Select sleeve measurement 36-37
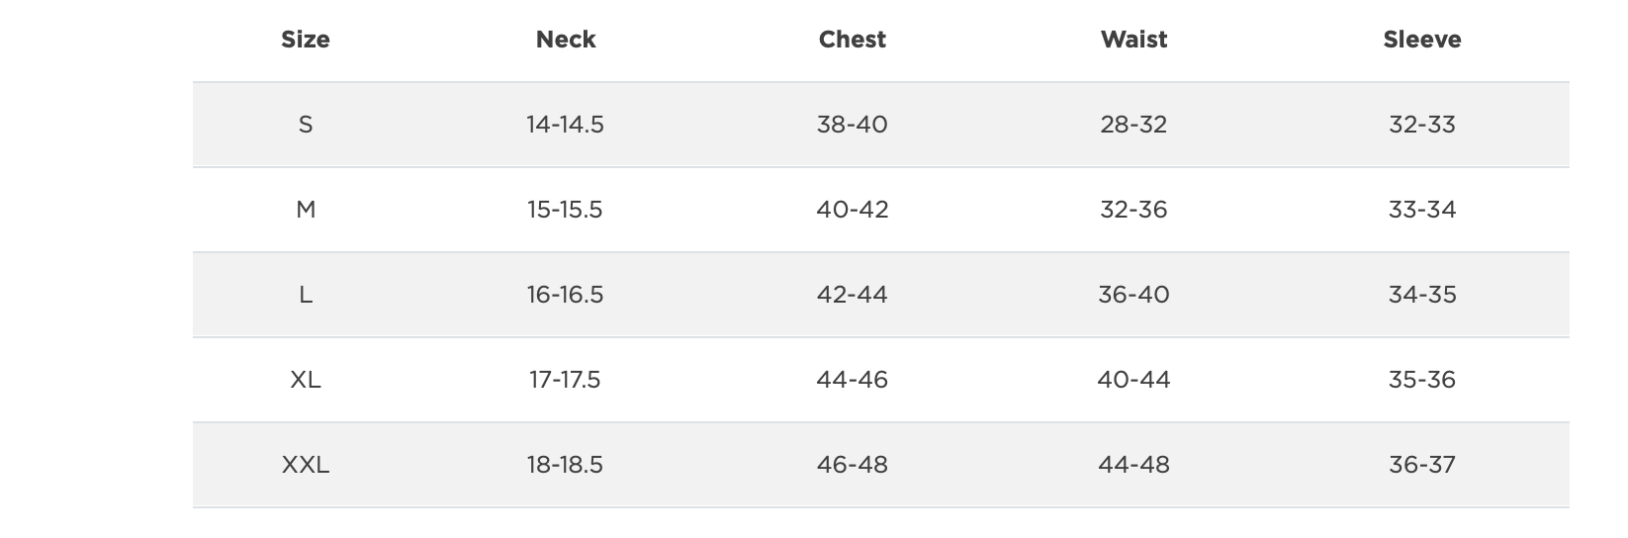Viewport: 1628px width, 538px height. click(1422, 465)
